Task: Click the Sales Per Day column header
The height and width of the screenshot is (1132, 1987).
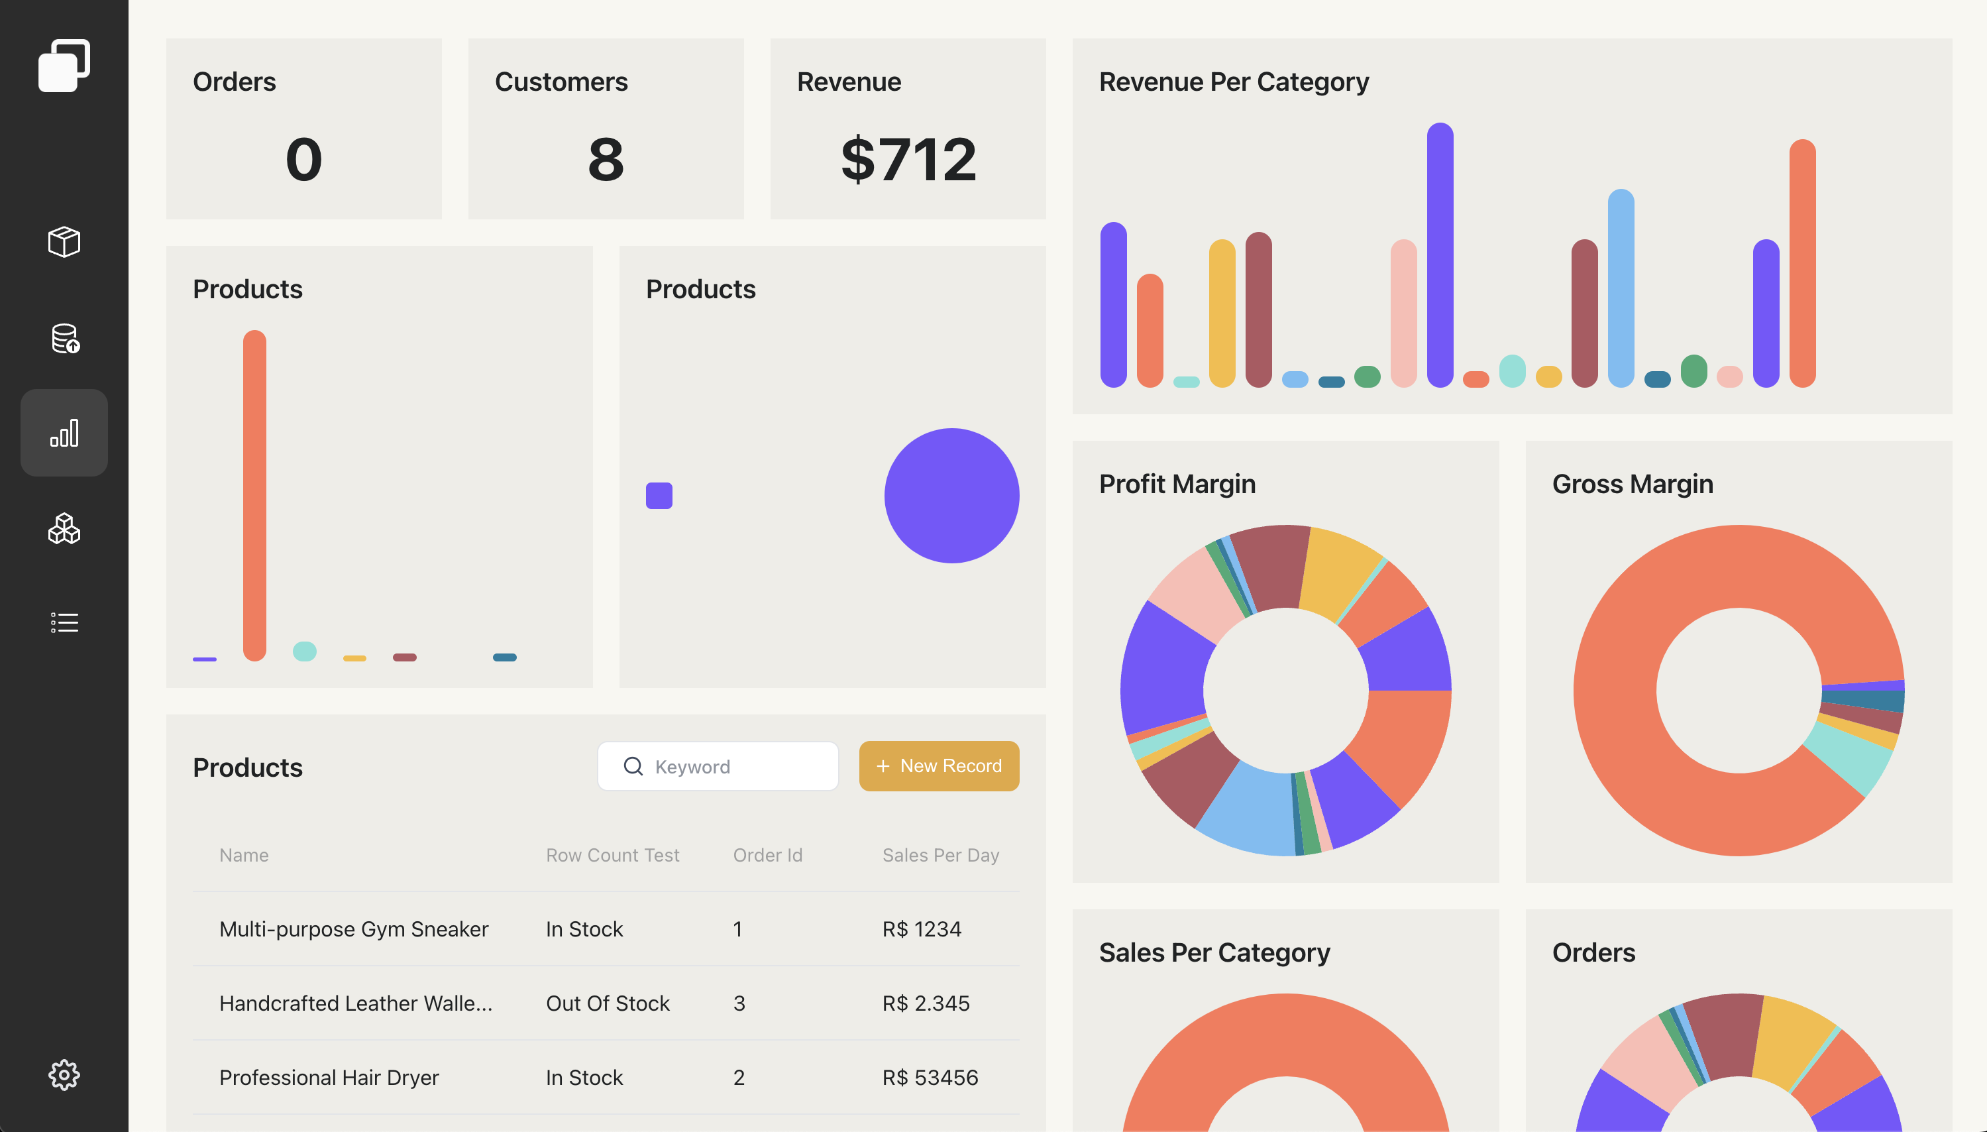Action: click(940, 855)
